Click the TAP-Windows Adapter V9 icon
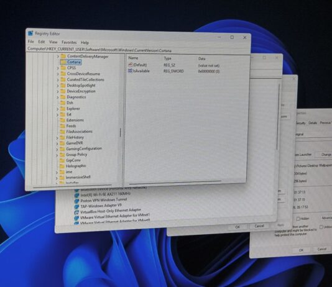This screenshot has width=332, height=287. (x=77, y=206)
